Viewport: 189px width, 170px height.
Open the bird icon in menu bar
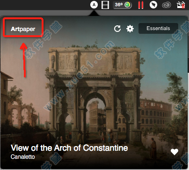153,5
